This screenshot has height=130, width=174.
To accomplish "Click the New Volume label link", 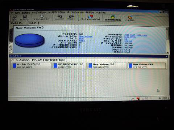I will [86, 36].
